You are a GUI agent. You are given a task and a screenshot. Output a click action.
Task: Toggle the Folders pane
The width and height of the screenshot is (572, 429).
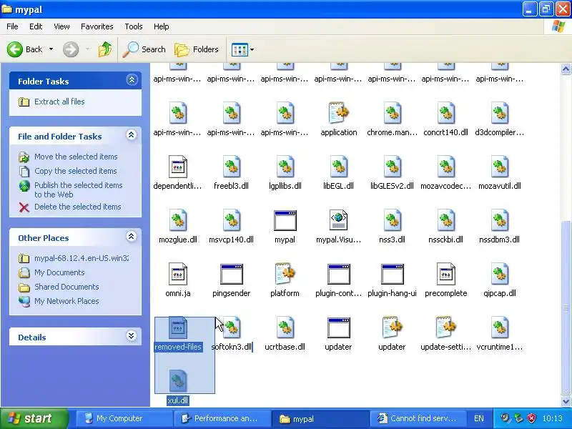[197, 49]
